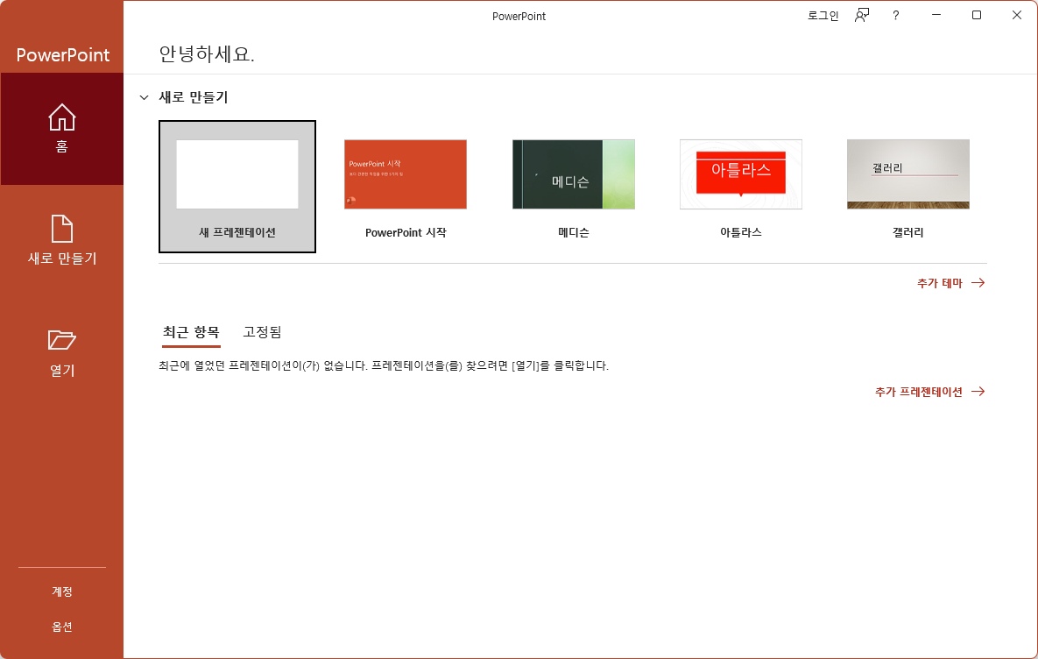
Task: Click the feedback person icon in title bar
Action: coord(861,15)
